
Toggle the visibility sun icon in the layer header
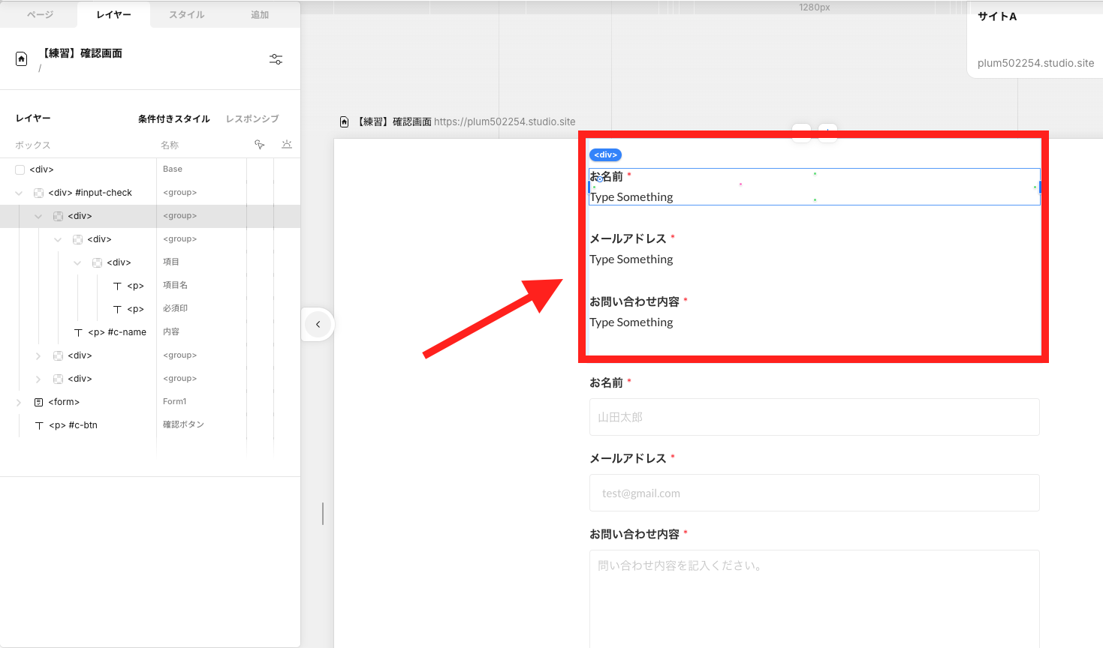286,145
